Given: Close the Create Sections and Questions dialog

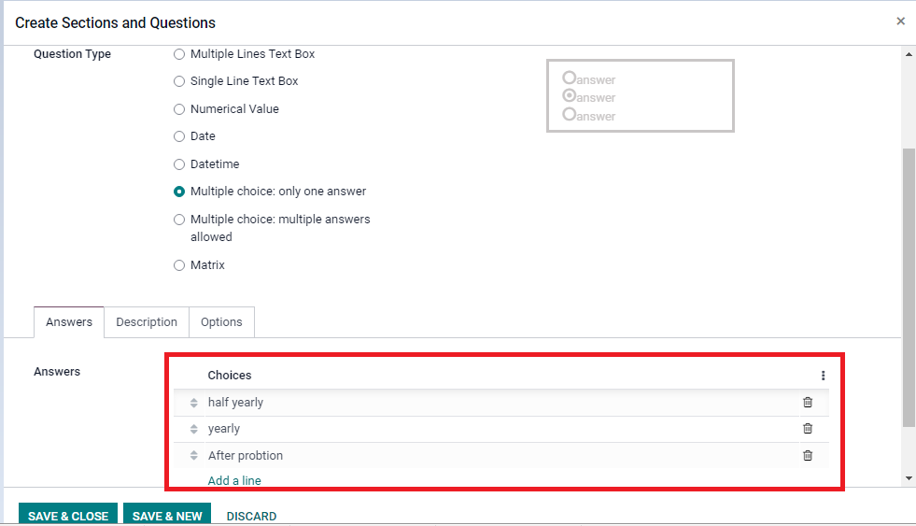Looking at the screenshot, I should (900, 21).
